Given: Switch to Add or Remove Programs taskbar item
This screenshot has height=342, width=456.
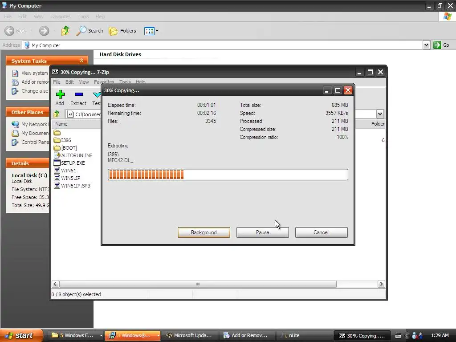Looking at the screenshot, I should click(x=246, y=335).
